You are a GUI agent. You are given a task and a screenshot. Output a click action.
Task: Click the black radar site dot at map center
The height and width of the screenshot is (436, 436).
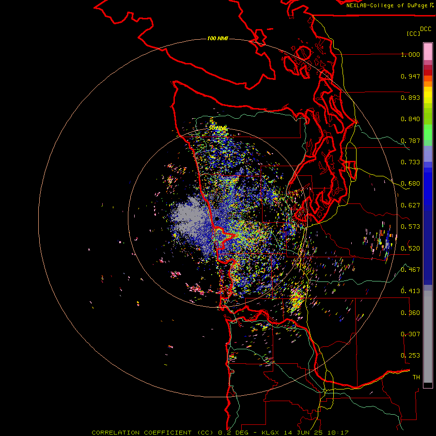pos(217,219)
